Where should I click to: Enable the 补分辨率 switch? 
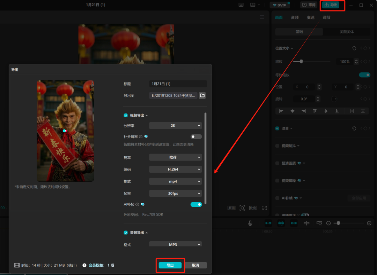pyautogui.click(x=196, y=136)
